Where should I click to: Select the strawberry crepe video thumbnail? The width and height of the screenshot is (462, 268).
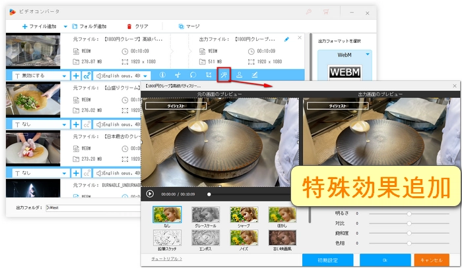coord(33,148)
